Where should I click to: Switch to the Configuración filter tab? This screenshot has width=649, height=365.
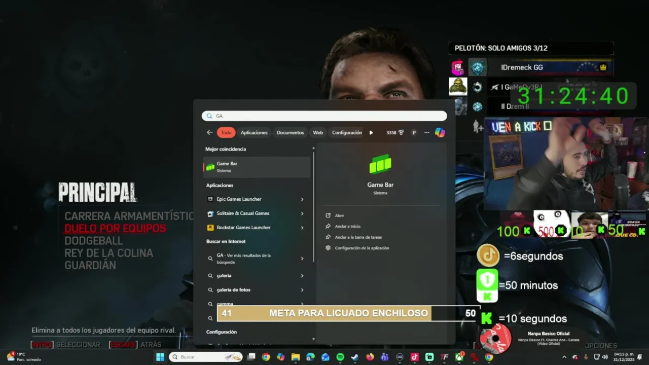[x=347, y=132]
